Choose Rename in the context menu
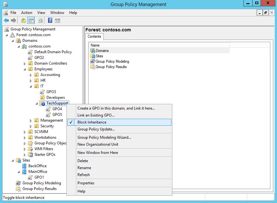The width and height of the screenshot is (277, 203). coord(119,168)
